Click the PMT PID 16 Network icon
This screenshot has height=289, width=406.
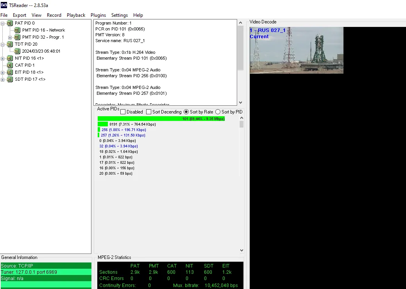17,30
